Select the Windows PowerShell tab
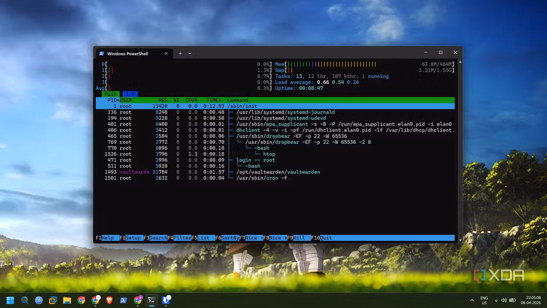Screen dimensions: 547x308 tap(134, 53)
